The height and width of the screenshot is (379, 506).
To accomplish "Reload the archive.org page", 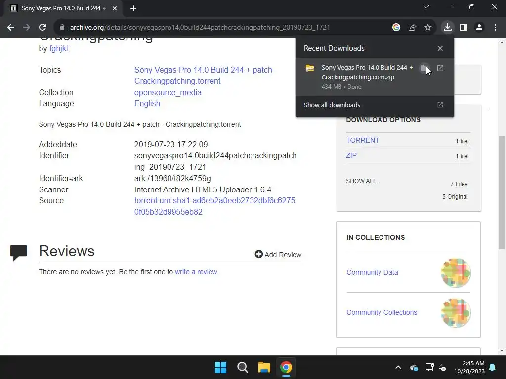I will click(42, 28).
